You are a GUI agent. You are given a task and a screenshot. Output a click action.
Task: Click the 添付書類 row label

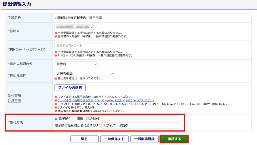click(14, 95)
